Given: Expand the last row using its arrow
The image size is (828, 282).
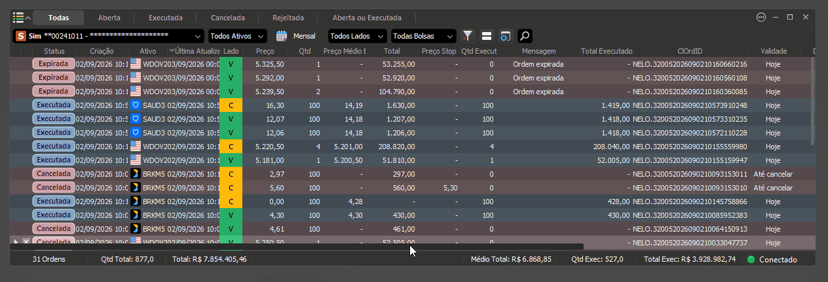Looking at the screenshot, I should point(16,242).
